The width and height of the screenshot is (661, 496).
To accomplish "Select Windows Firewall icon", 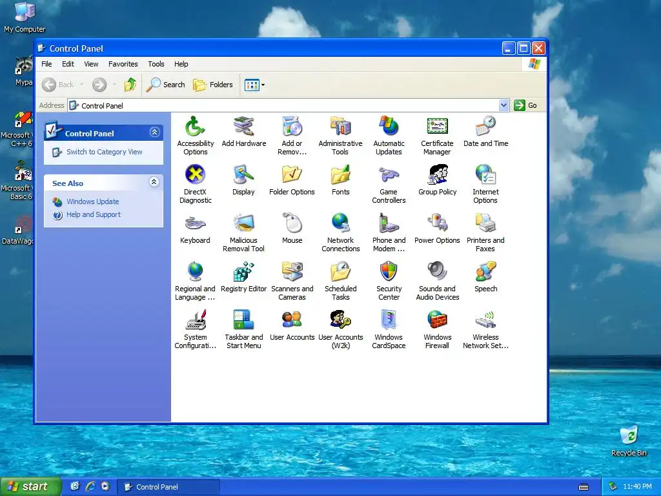I will coord(437,320).
